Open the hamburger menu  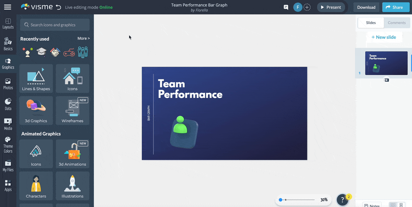click(8, 7)
